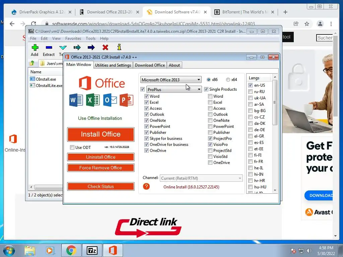
Task: Click the 7-Zip up-folder icon
Action: pos(32,63)
